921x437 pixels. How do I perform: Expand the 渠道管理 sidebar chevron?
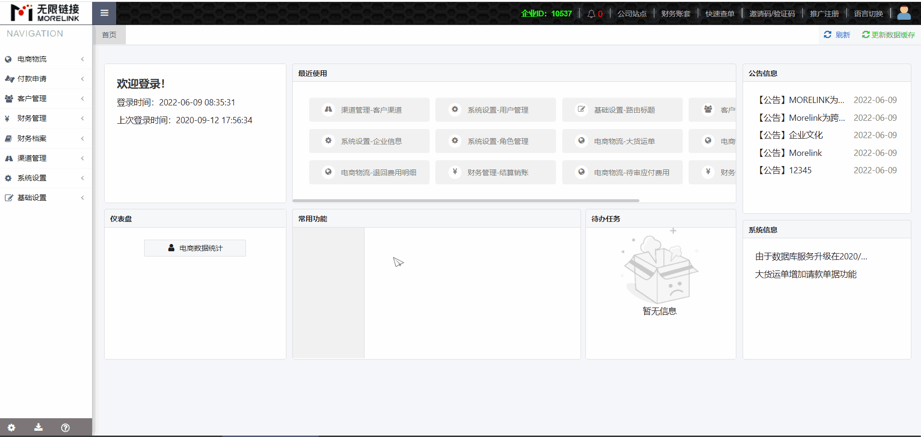click(x=82, y=158)
